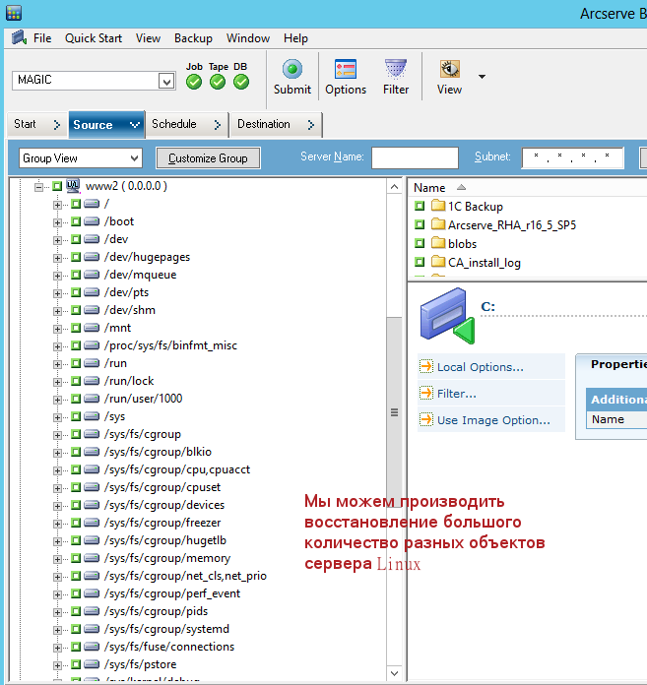
Task: Open the View toolbar dropdown arrow
Action: coord(482,77)
